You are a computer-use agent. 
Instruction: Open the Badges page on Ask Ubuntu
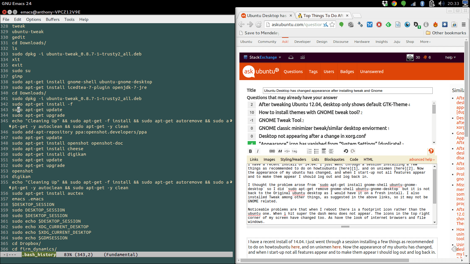click(x=347, y=72)
